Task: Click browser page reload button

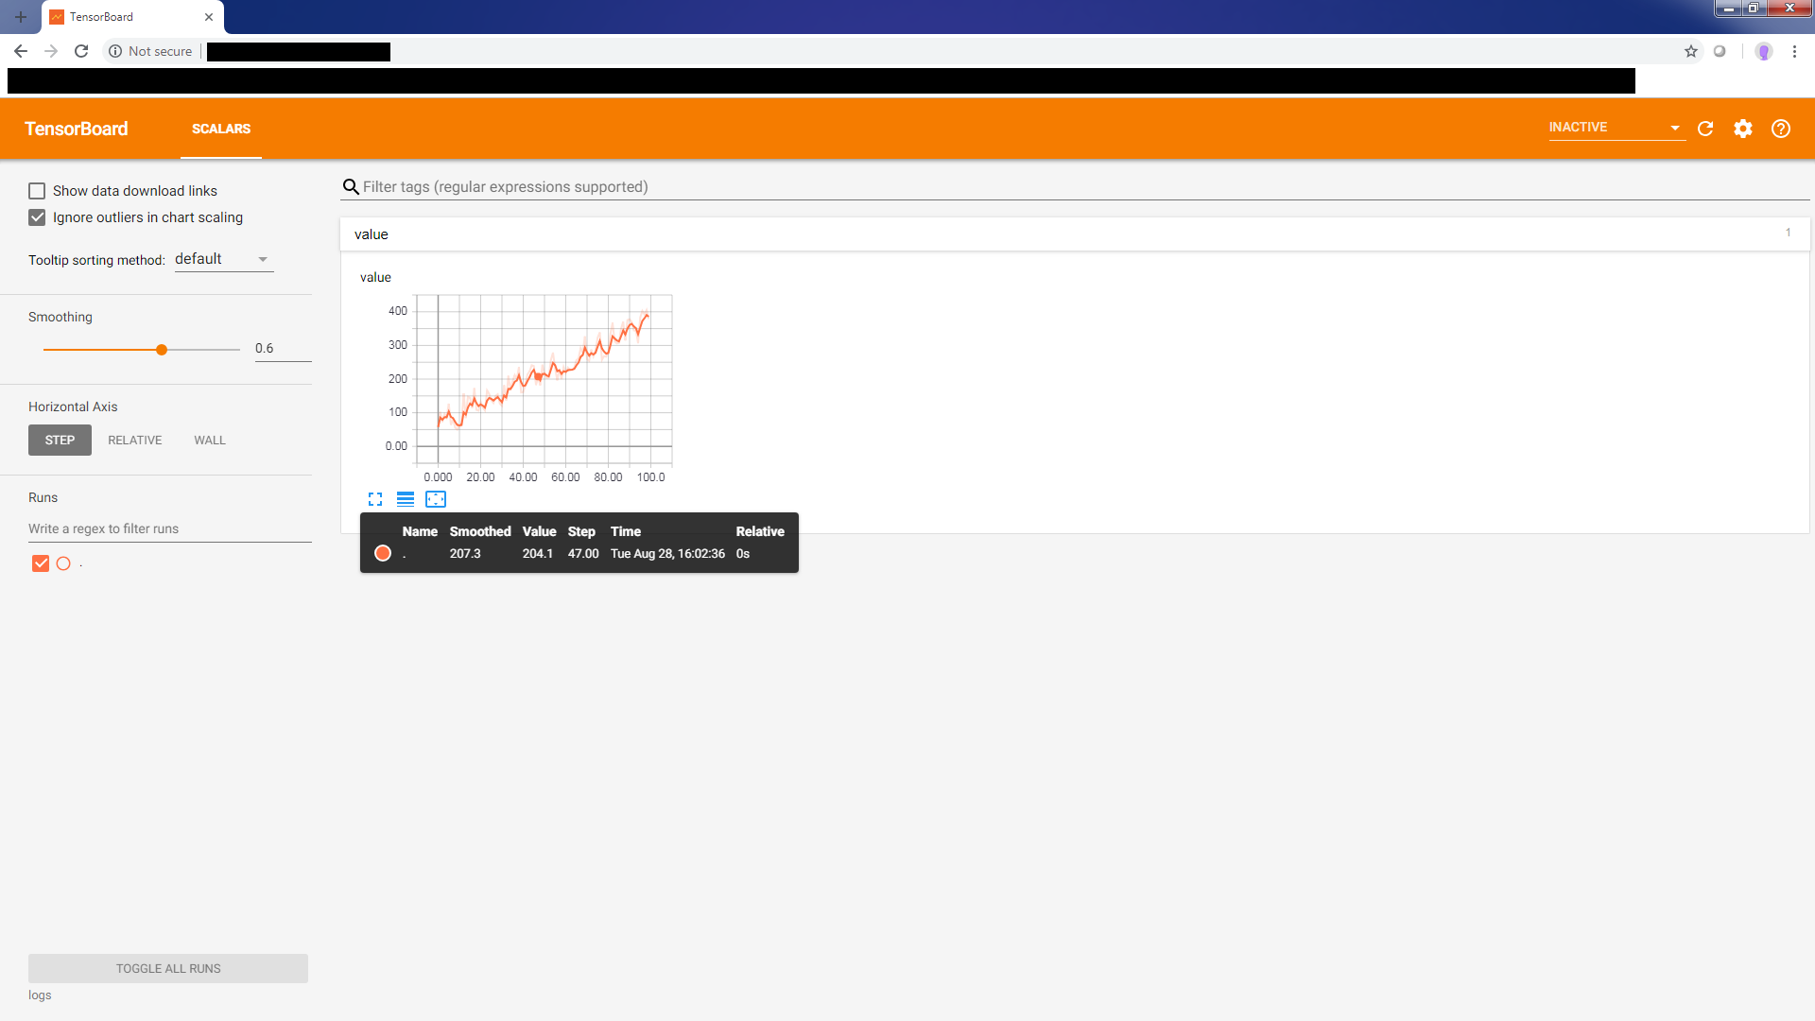Action: point(81,51)
